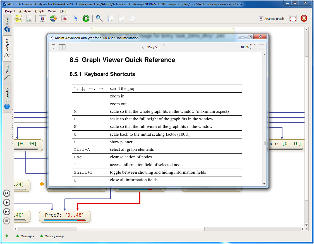314x244 pixels.
Task: Click the graph horizontal scrollbar left arrow
Action: [16, 229]
